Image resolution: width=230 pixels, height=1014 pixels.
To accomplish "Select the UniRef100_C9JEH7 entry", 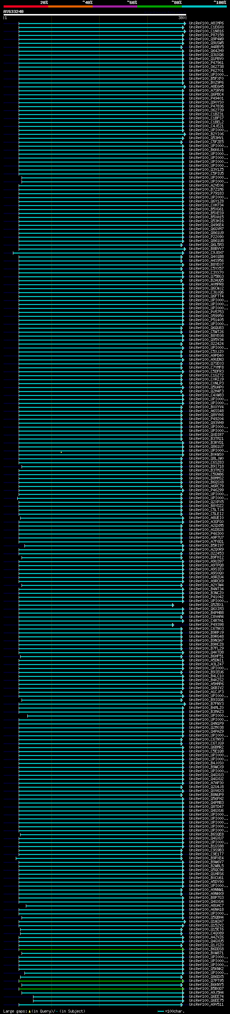I will (x=206, y=253).
